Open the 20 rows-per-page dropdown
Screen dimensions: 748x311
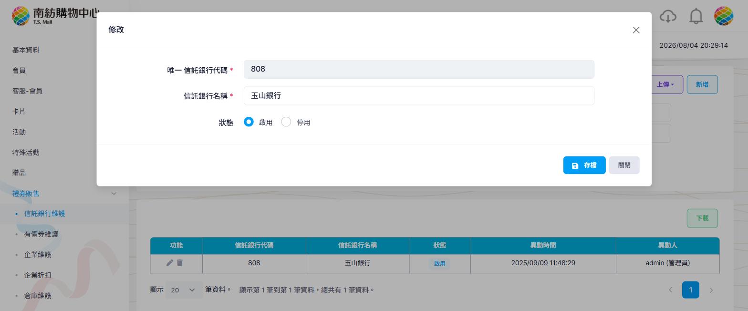pos(184,290)
